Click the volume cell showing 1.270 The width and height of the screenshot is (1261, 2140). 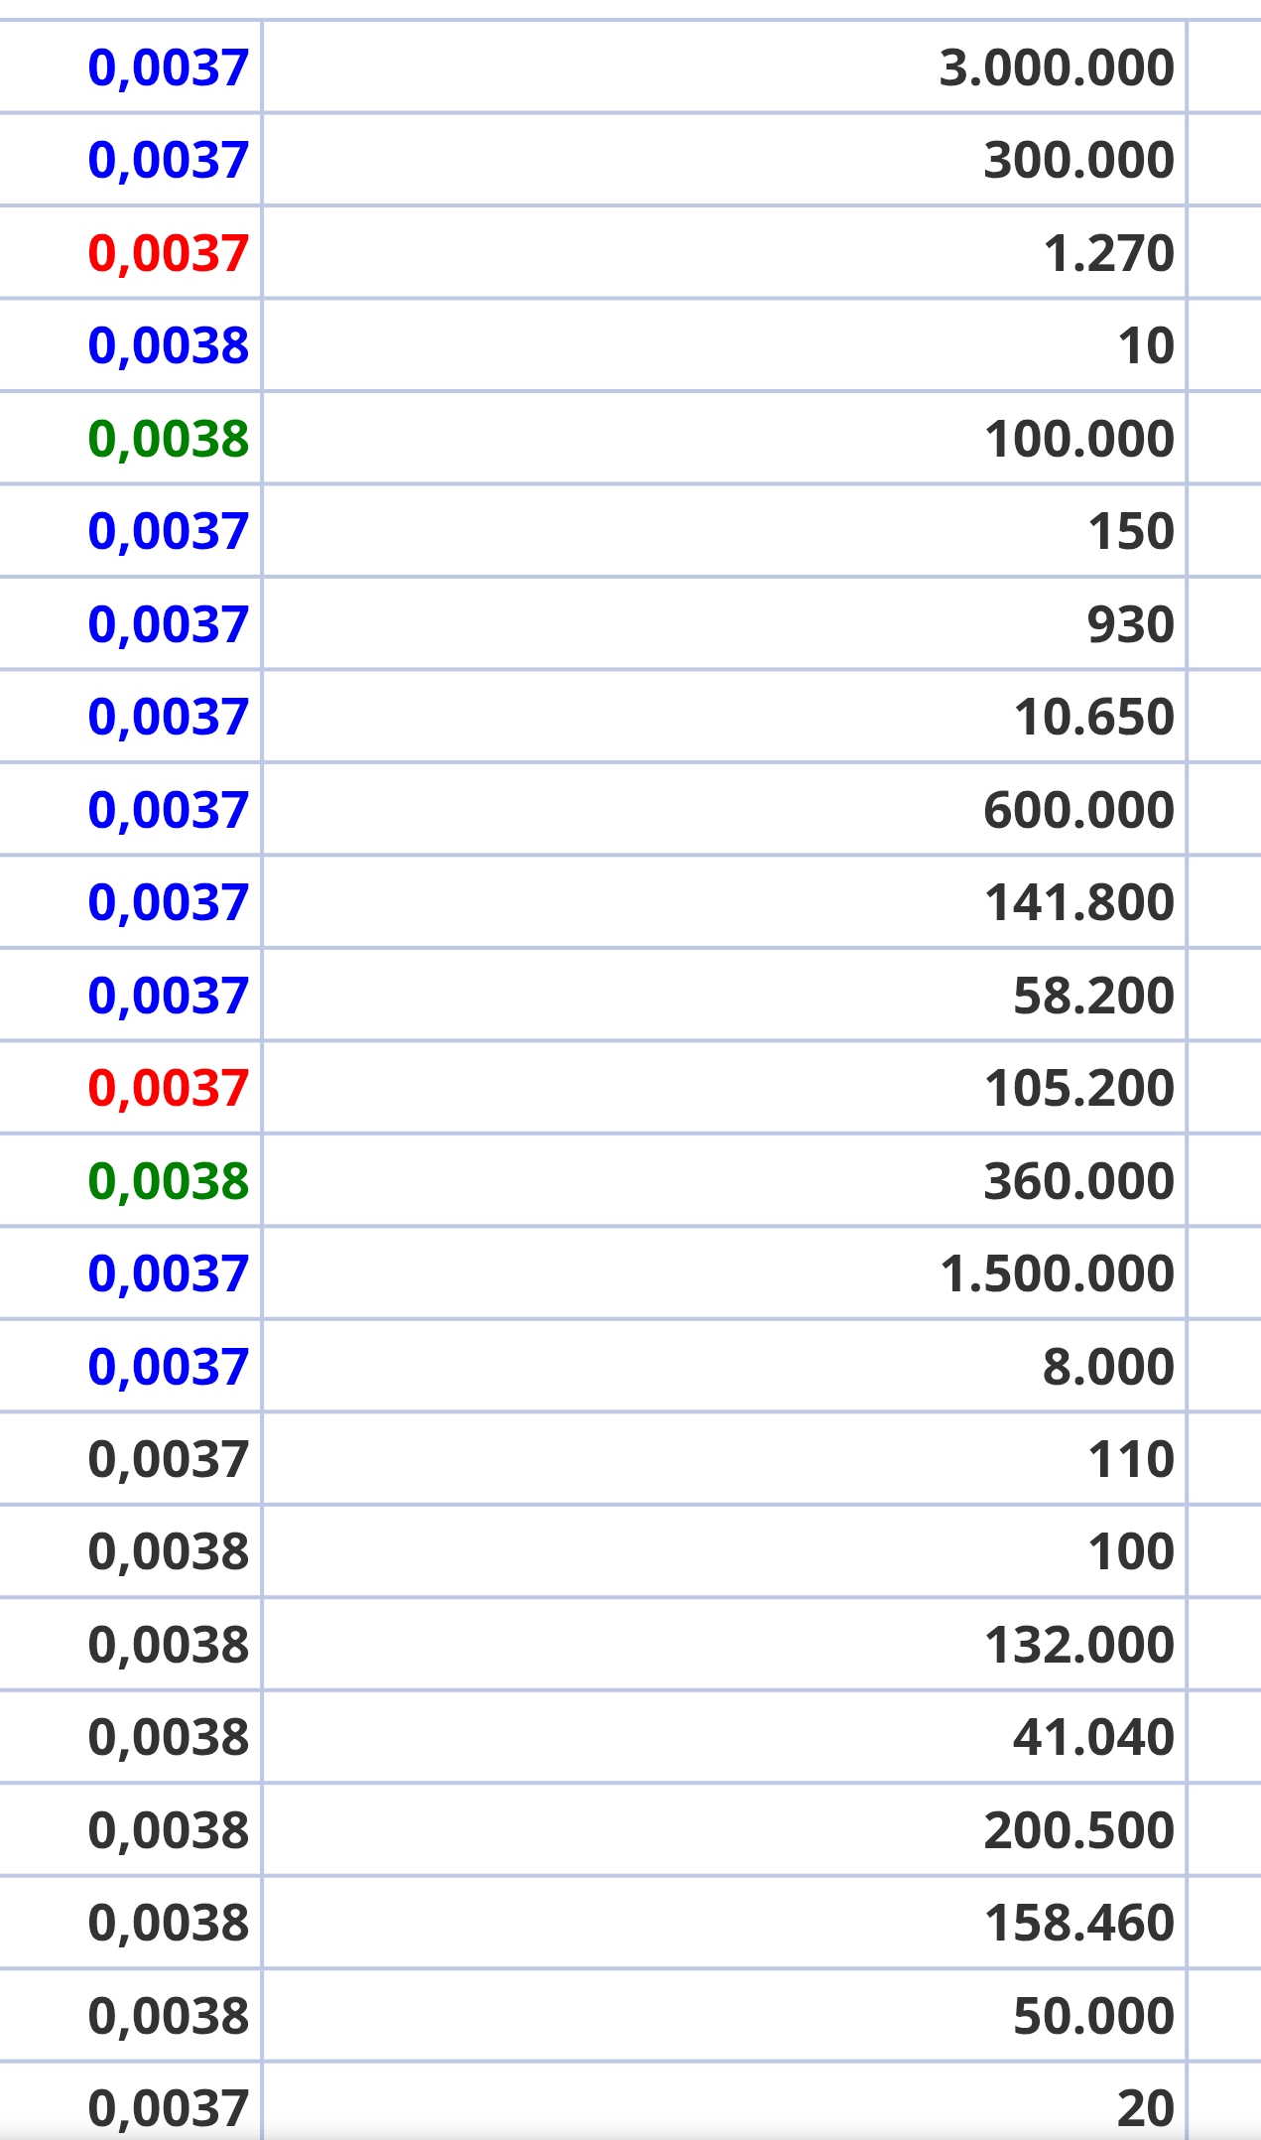tap(724, 253)
